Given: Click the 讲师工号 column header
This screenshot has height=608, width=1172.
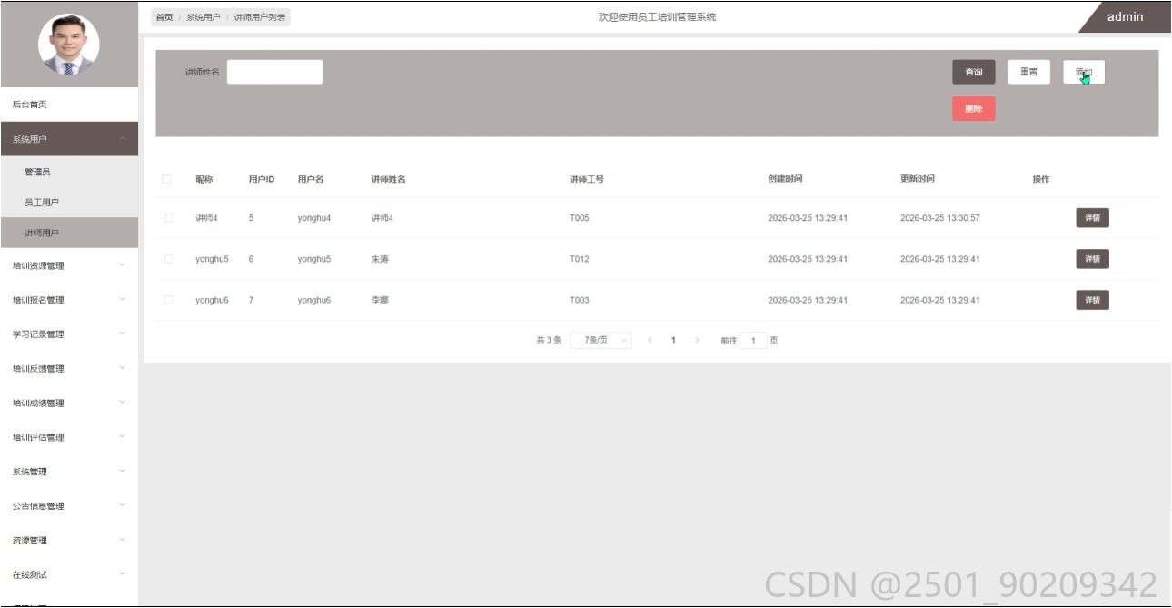Looking at the screenshot, I should pos(587,179).
